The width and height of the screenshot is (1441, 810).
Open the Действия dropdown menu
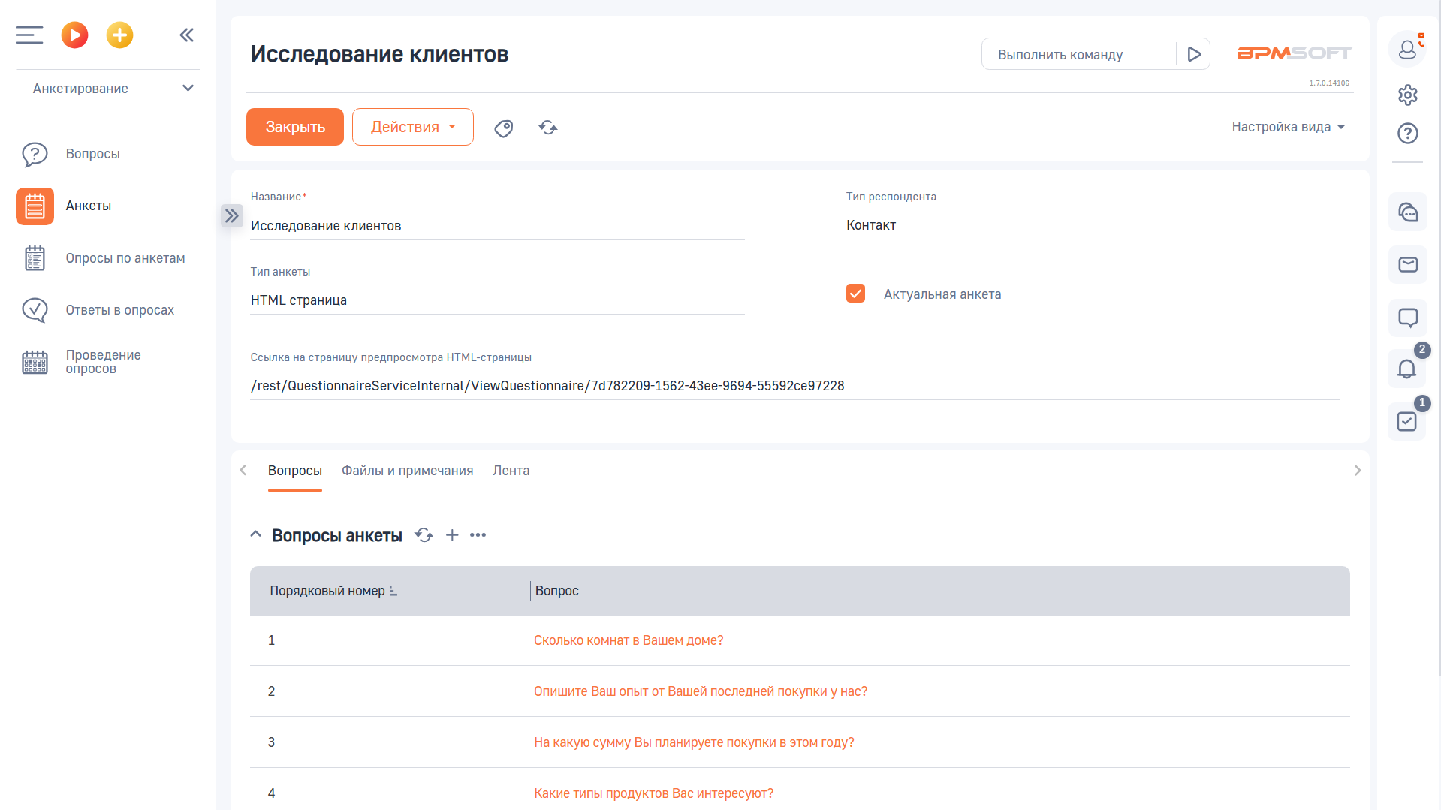click(412, 127)
